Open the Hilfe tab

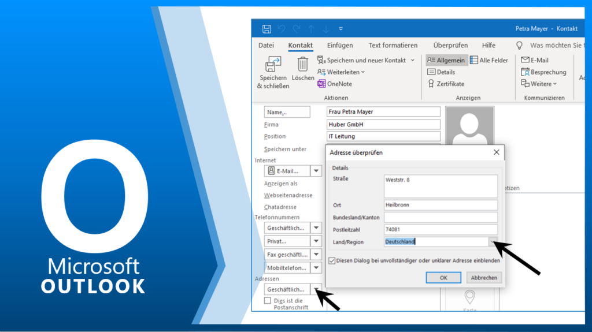pyautogui.click(x=489, y=45)
